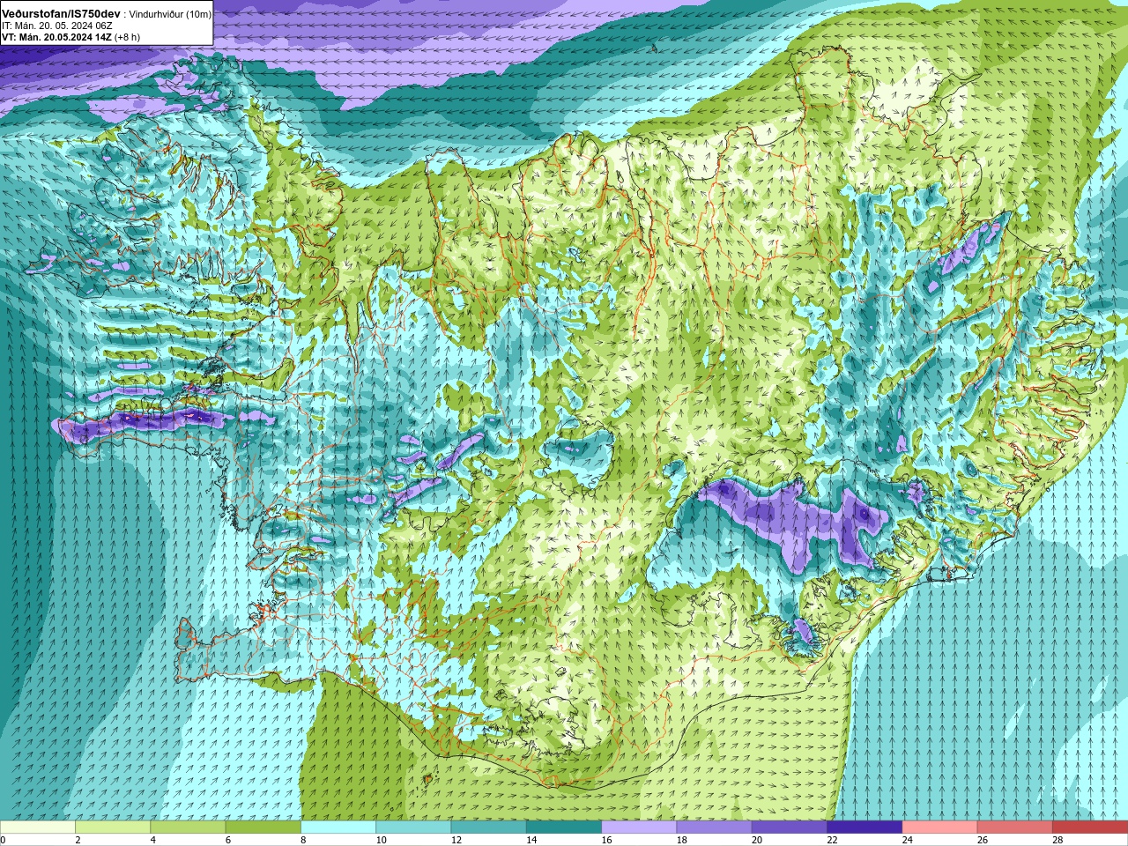
Task: Click legend scale value '2'
Action: pos(78,840)
